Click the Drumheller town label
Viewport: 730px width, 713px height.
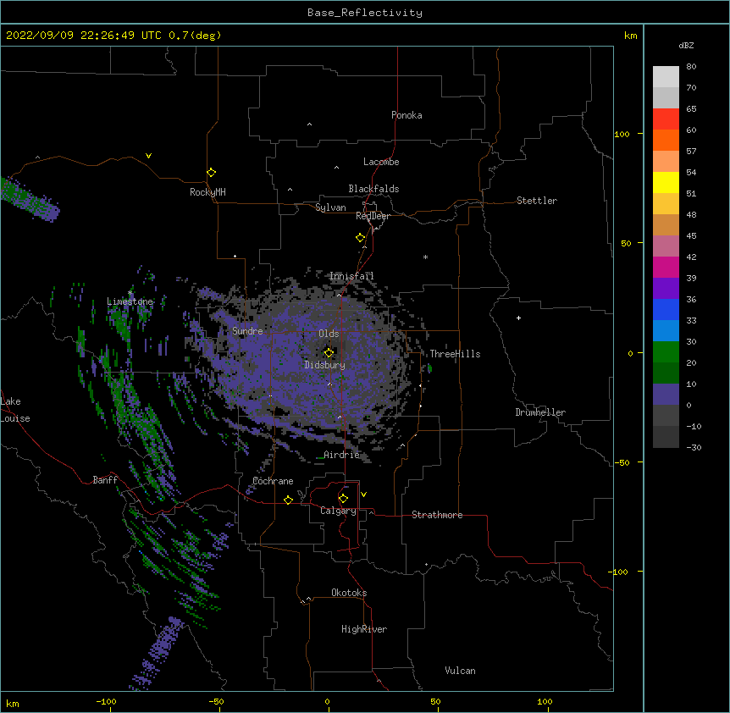[540, 412]
